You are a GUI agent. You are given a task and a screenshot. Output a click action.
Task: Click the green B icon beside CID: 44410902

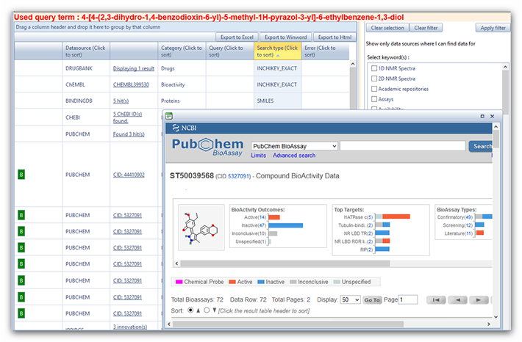coord(21,175)
